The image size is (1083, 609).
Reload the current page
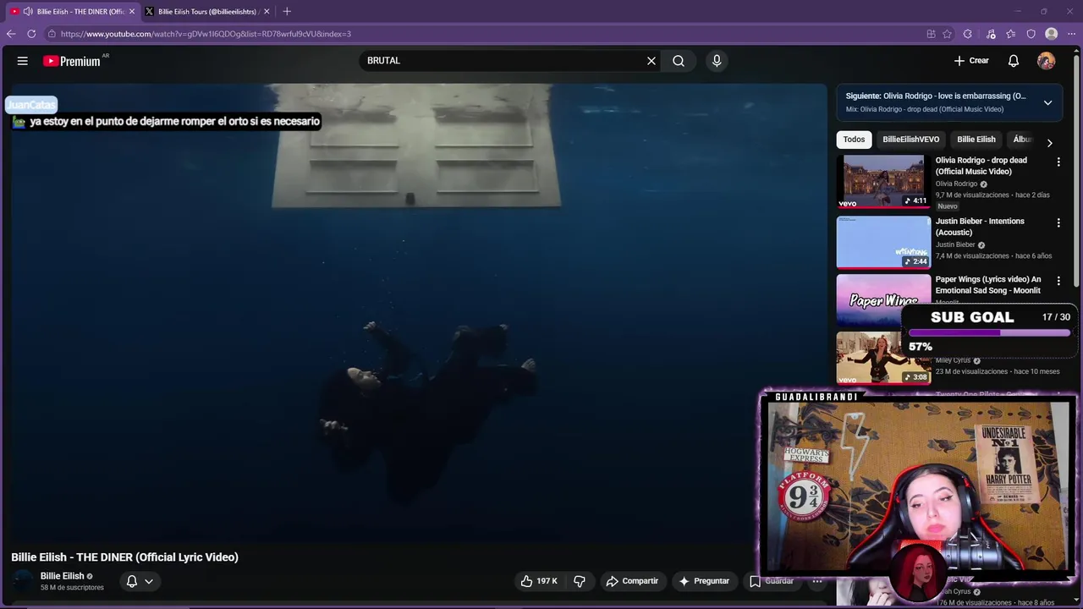click(31, 34)
